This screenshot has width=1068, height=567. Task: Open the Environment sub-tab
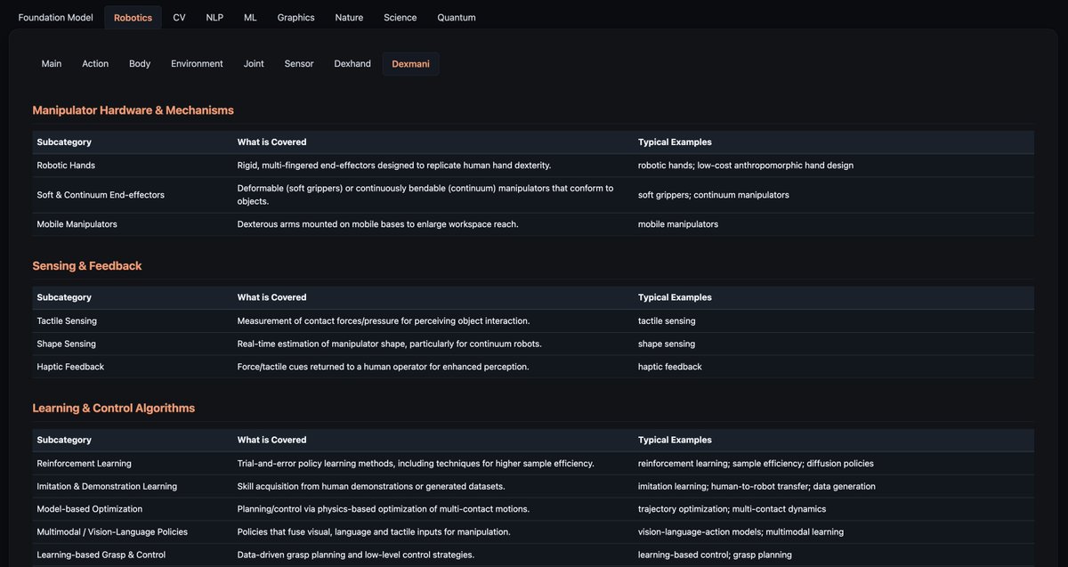(197, 63)
